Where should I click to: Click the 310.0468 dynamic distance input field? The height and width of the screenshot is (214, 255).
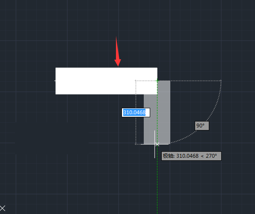[x=136, y=113]
